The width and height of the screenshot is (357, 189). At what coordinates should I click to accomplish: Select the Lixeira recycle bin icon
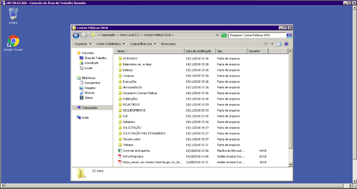tap(13, 14)
